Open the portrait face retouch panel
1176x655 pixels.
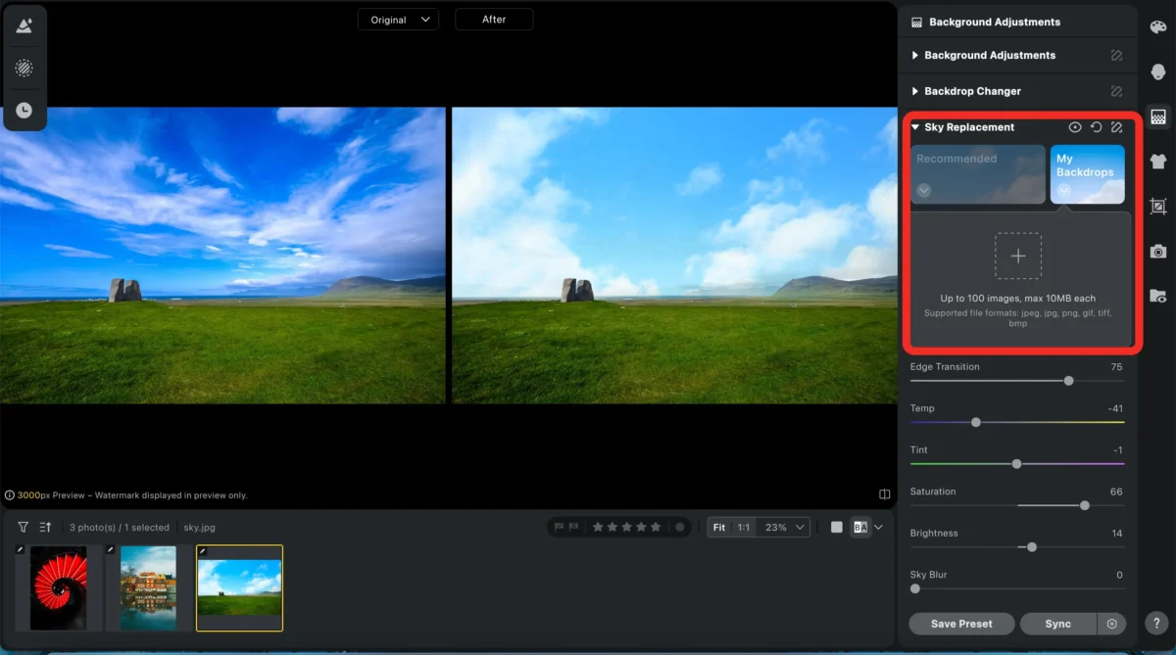(1158, 72)
